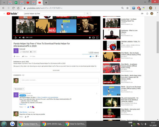Viewport: 159px width, 127px height.
Task: Toggle dislike on the video
Action: tap(96, 56)
